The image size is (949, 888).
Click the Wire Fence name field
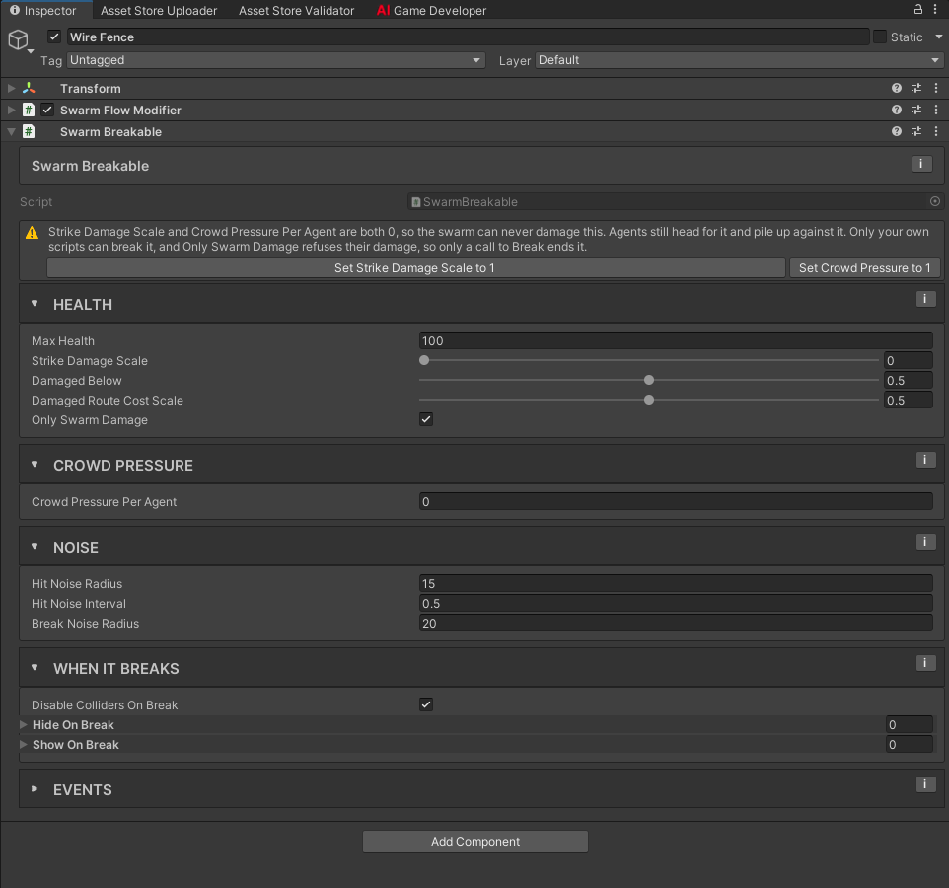(468, 37)
